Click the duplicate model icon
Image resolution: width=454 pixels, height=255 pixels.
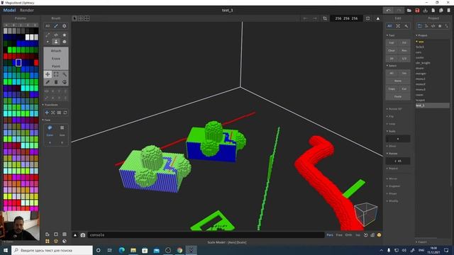(441, 11)
